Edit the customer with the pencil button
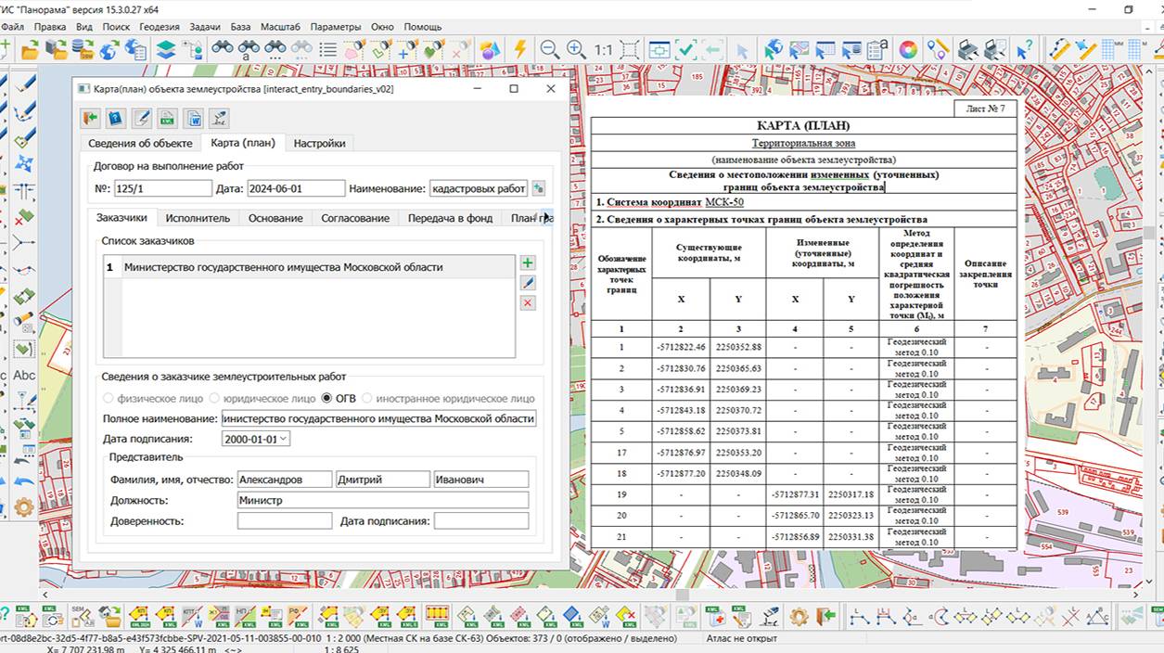This screenshot has height=653, width=1164. 528,283
